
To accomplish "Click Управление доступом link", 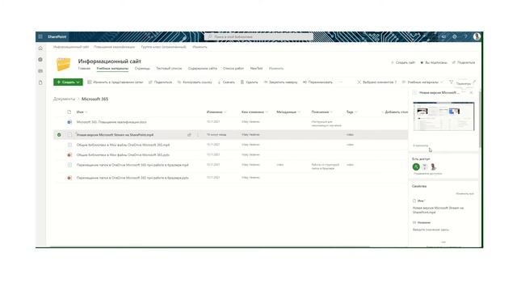I will pos(427,174).
